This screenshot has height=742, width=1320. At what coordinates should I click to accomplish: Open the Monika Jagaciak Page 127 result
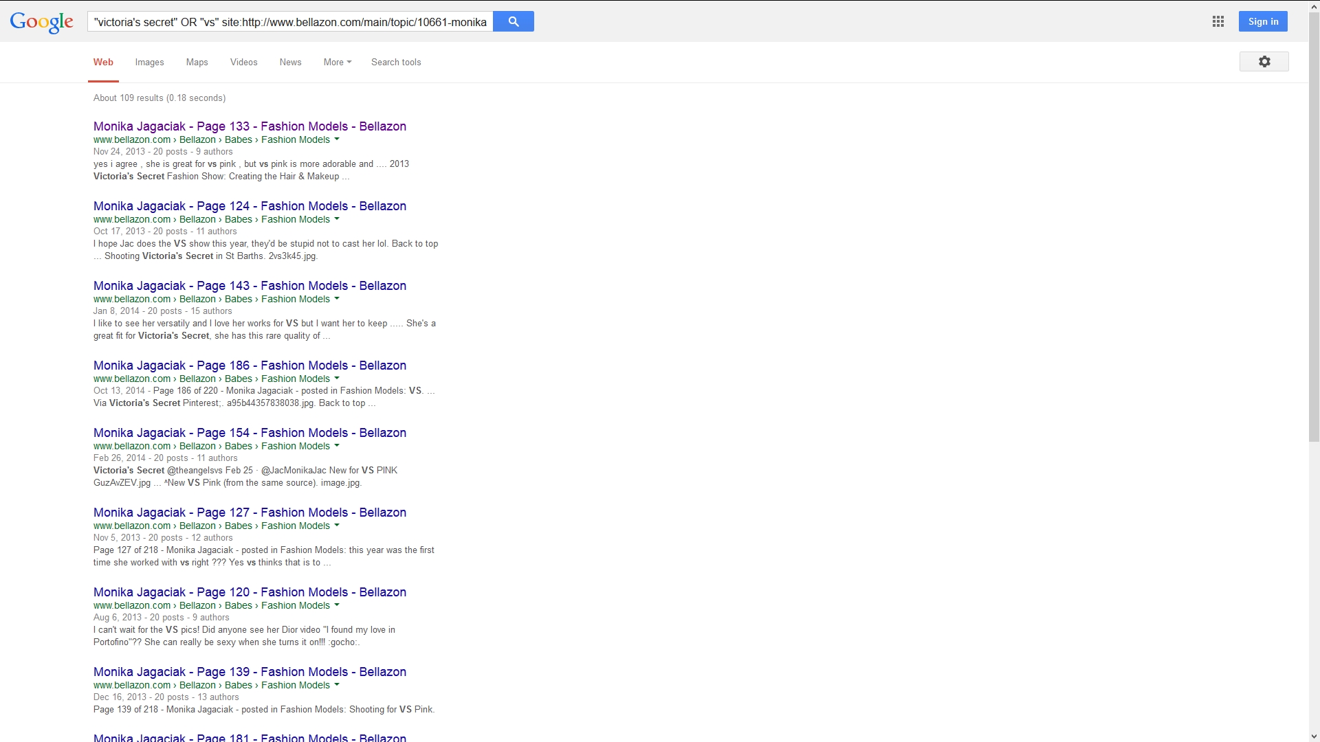[250, 513]
